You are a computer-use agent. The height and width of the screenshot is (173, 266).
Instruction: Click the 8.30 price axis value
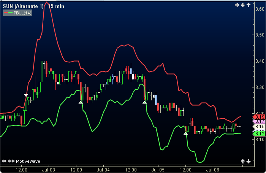[x=260, y=87]
